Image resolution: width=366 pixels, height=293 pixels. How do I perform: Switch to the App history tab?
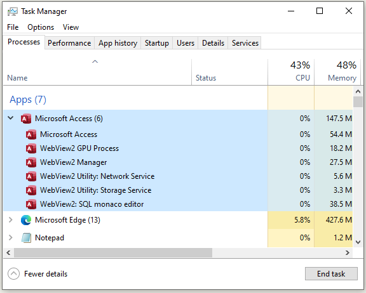[x=118, y=43]
